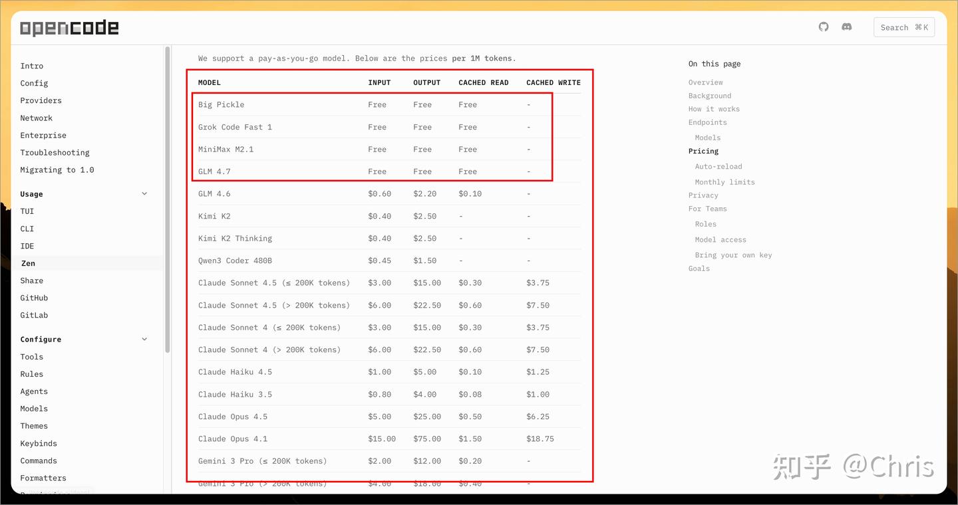The image size is (958, 505).
Task: Open the Discord icon in header
Action: [x=847, y=27]
